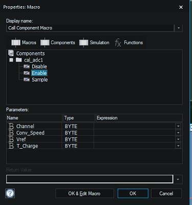Click the Macros tab icon
192x205 pixels.
tap(16, 43)
